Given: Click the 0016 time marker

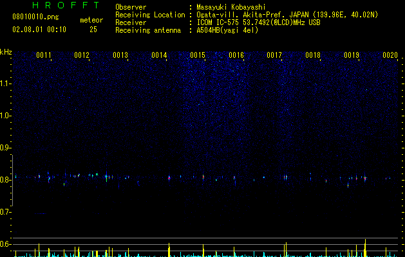Looking at the screenshot, I should coord(236,55).
